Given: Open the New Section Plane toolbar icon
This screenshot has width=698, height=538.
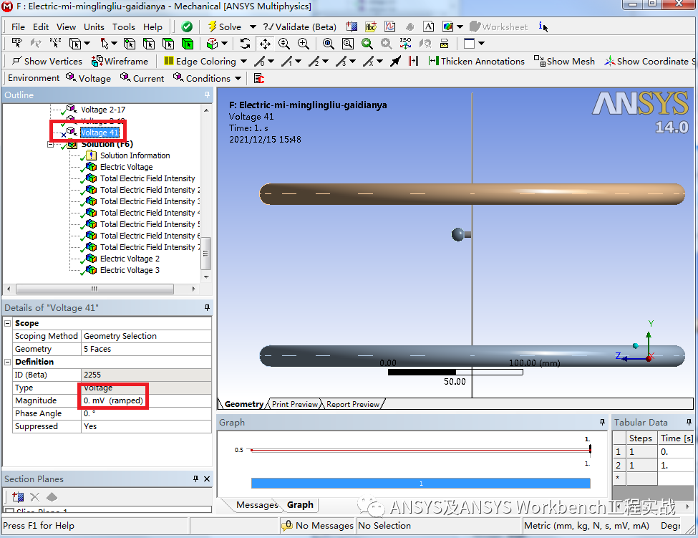Looking at the screenshot, I should click(352, 27).
